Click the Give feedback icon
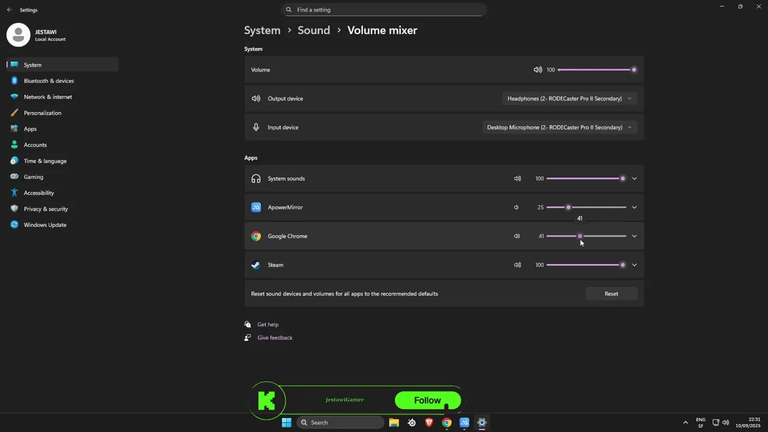Image resolution: width=768 pixels, height=432 pixels. pos(248,337)
